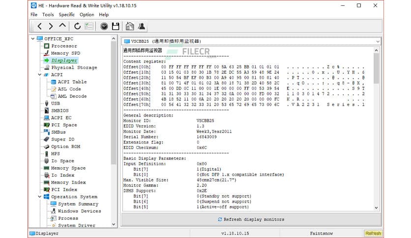Click the checklist toolbar icon
Viewport: 411px width, 238px height.
tap(89, 26)
